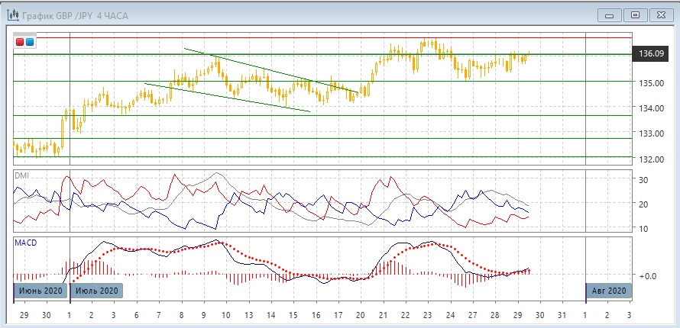Click date 23 on the time axis
This screenshot has height=328, width=680.
point(428,314)
